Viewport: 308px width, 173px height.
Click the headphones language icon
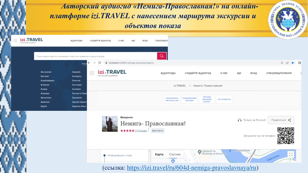pyautogui.click(x=239, y=120)
